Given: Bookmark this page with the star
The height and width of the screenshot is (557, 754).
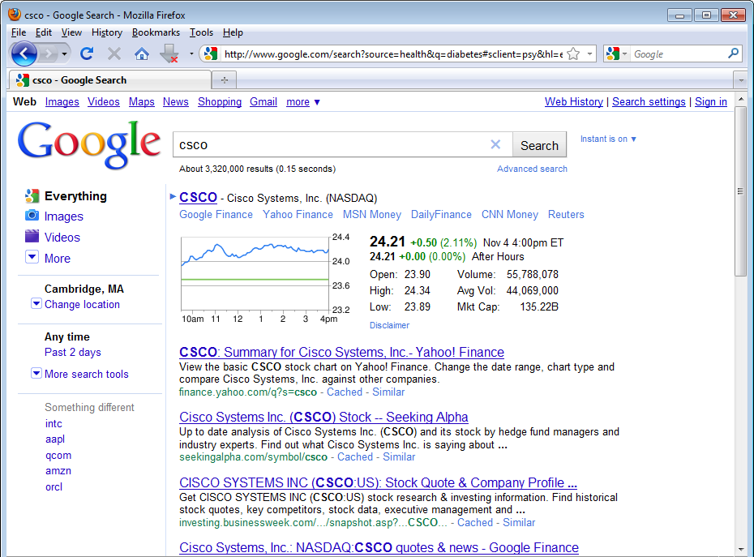Looking at the screenshot, I should [x=573, y=54].
